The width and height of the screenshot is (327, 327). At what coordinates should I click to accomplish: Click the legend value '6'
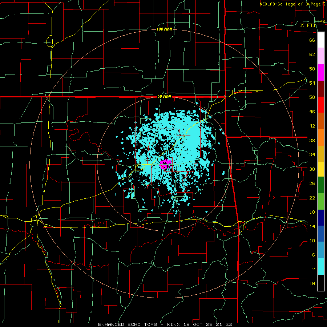pos(313,255)
